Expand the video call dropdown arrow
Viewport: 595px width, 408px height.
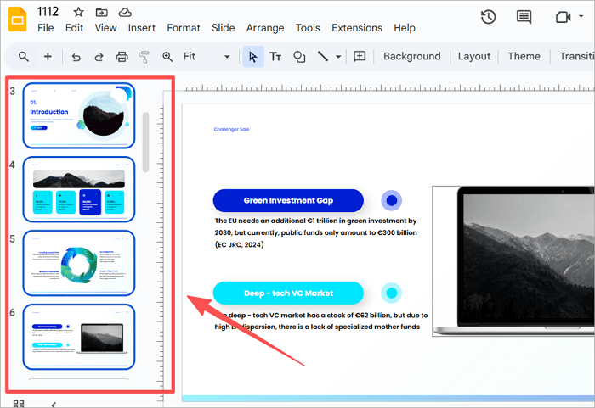pyautogui.click(x=586, y=17)
